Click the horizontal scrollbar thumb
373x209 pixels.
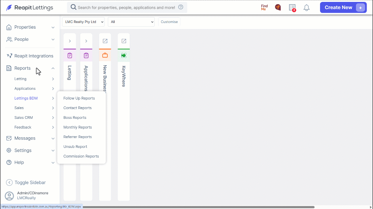199,207
